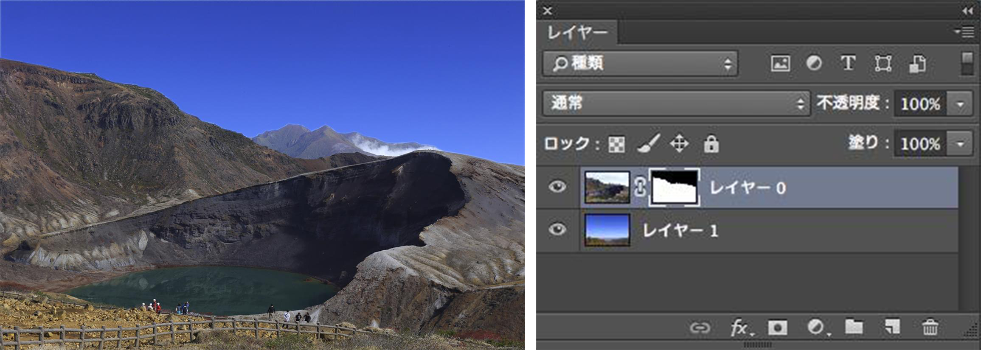
Task: Filter layers by pixel image type
Action: tap(780, 64)
